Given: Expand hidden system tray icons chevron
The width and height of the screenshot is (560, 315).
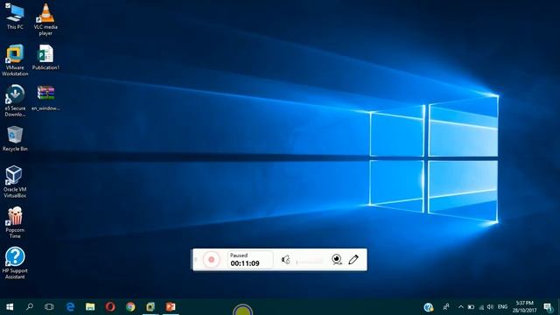Looking at the screenshot, I should click(461, 307).
